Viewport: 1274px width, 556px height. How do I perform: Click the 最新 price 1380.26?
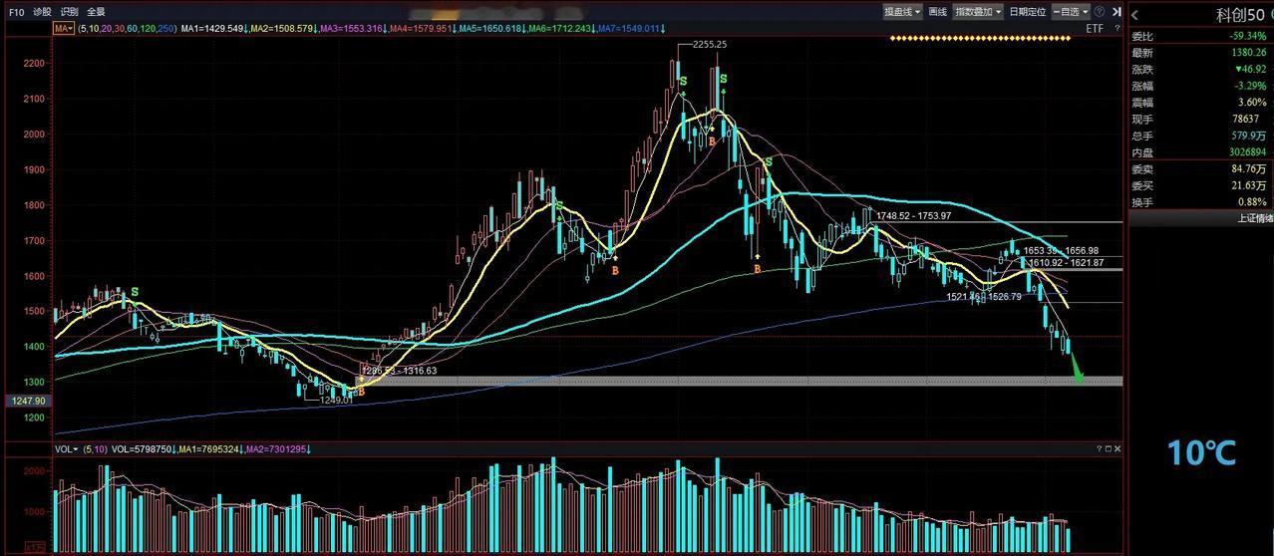[1248, 52]
